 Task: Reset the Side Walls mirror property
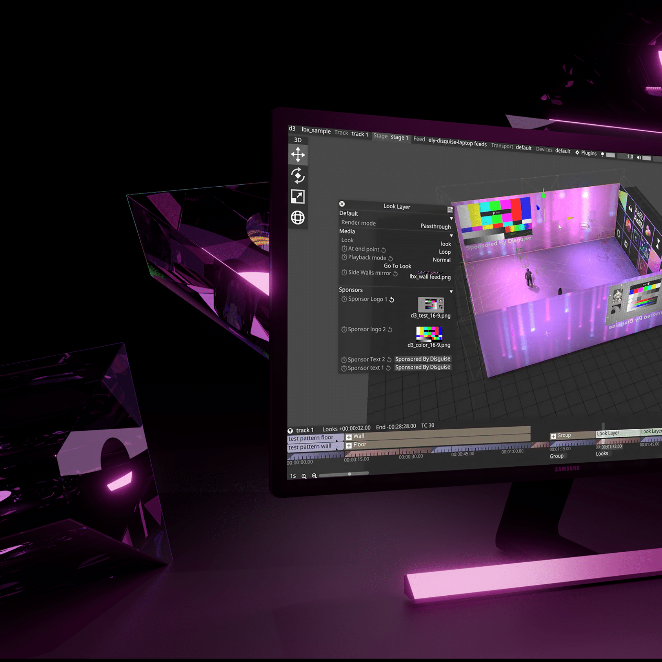tap(396, 274)
